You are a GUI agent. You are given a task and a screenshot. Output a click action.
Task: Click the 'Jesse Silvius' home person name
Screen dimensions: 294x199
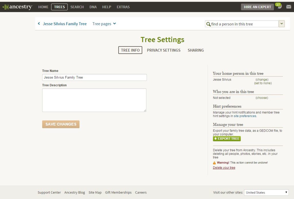click(x=222, y=79)
